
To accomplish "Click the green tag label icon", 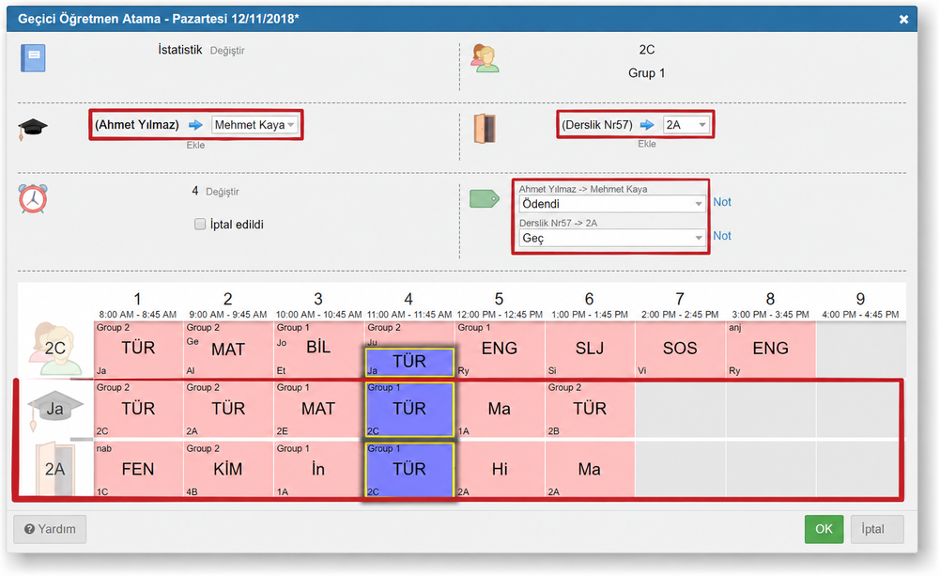I will (x=485, y=198).
